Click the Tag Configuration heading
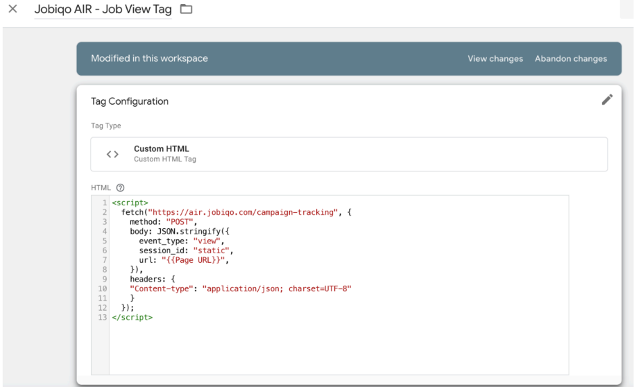The width and height of the screenshot is (634, 387). click(x=130, y=101)
